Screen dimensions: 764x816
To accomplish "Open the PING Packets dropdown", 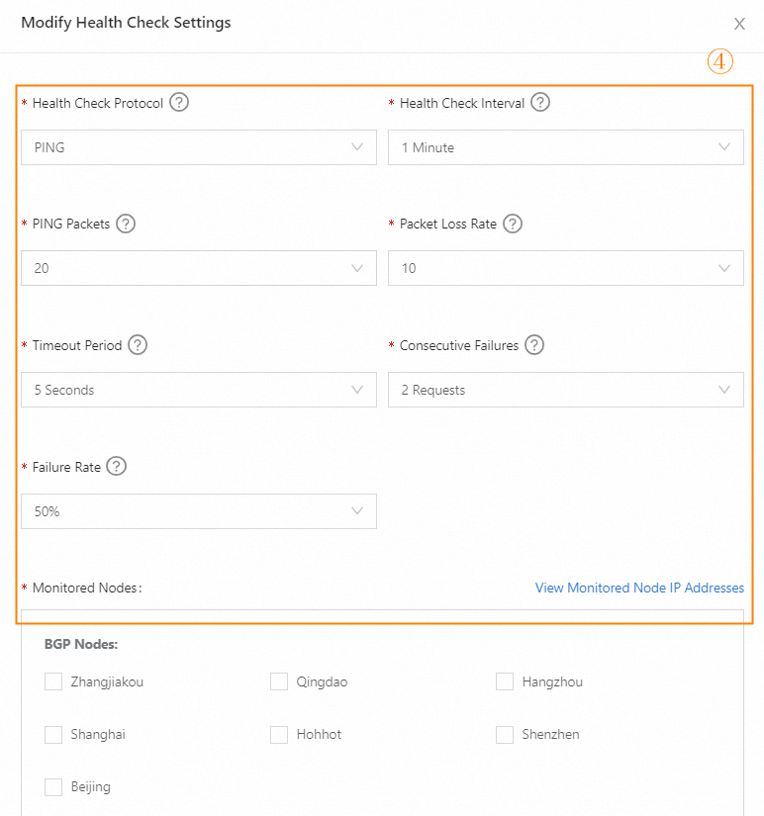I will (198, 268).
